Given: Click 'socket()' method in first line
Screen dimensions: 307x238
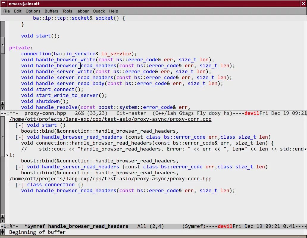Looking at the screenshot, I should coord(107,18).
